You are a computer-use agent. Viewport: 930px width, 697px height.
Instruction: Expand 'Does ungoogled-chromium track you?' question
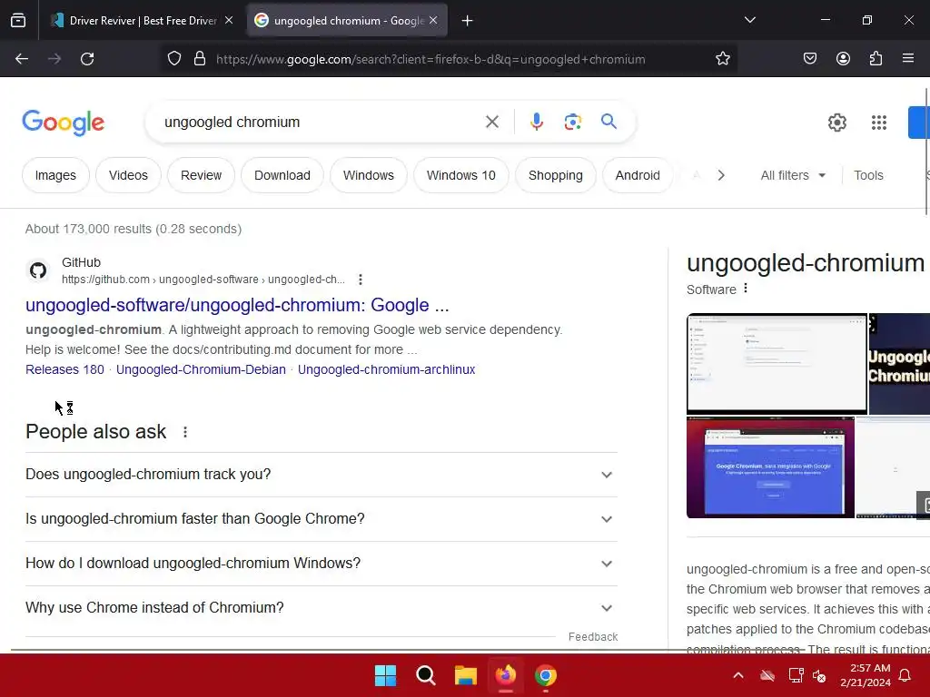tap(322, 475)
